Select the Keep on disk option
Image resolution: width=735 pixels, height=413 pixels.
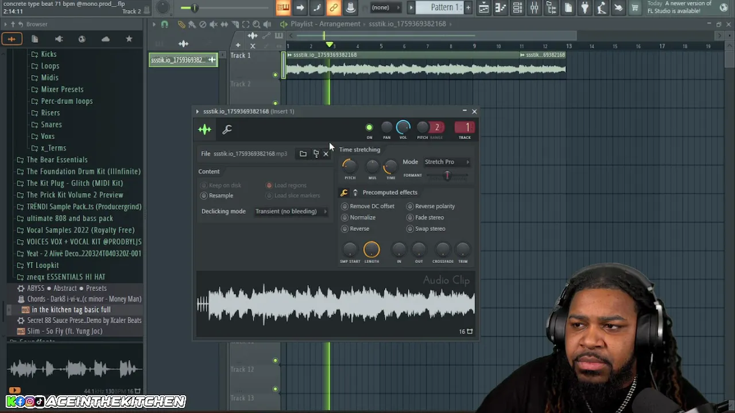tap(221, 185)
